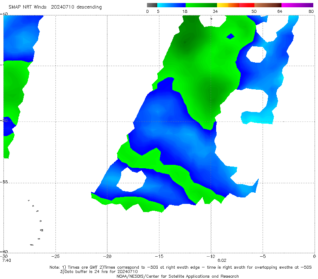Select the "34" wind speed label

(x=215, y=11)
